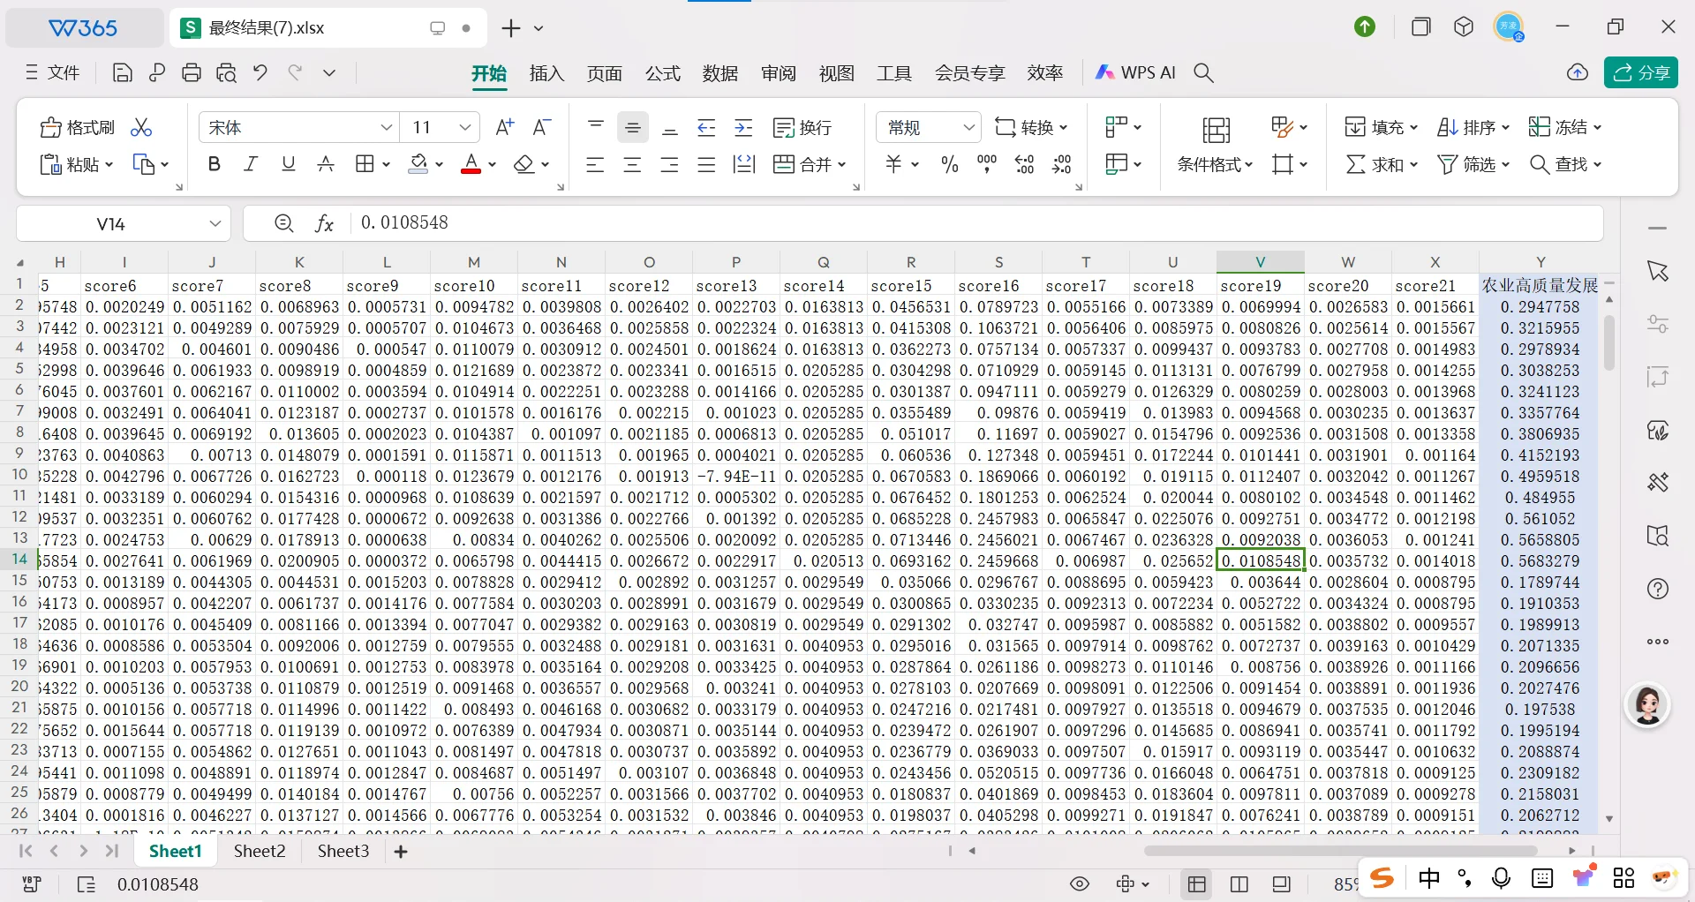Viewport: 1695px width, 902px height.
Task: Open the View (视图) ribbon tab
Action: coord(836,73)
